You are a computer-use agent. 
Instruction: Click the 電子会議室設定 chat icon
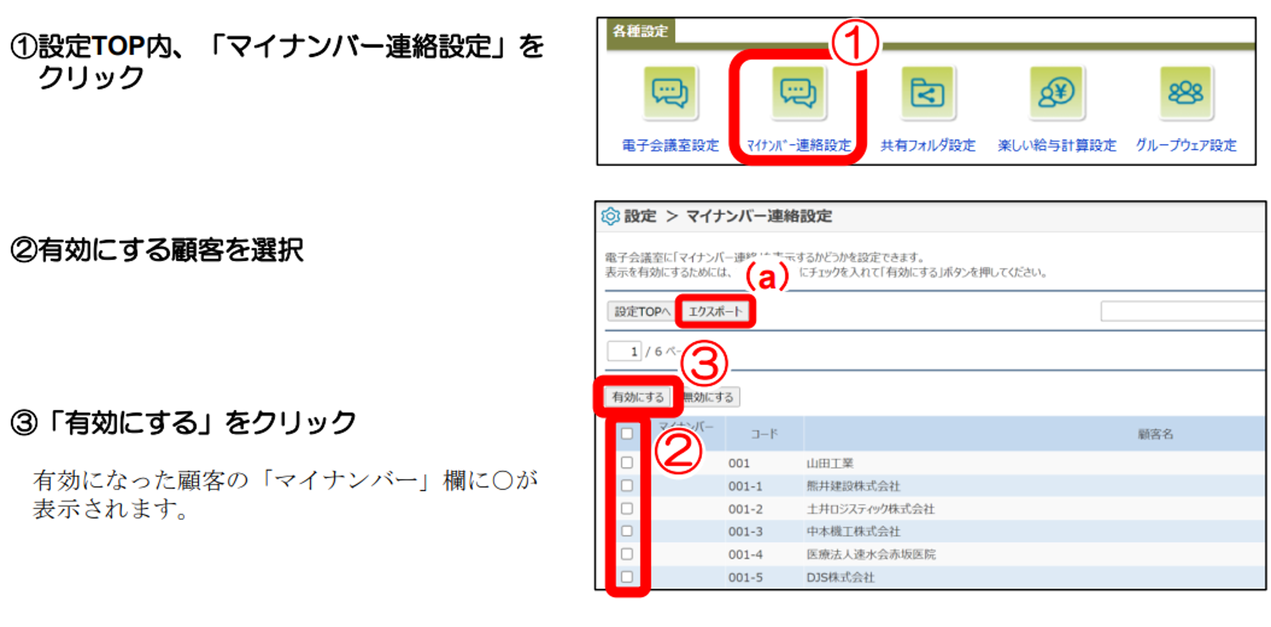tap(670, 93)
